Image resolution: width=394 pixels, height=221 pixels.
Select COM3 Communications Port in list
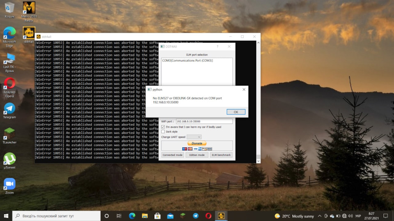(x=188, y=61)
